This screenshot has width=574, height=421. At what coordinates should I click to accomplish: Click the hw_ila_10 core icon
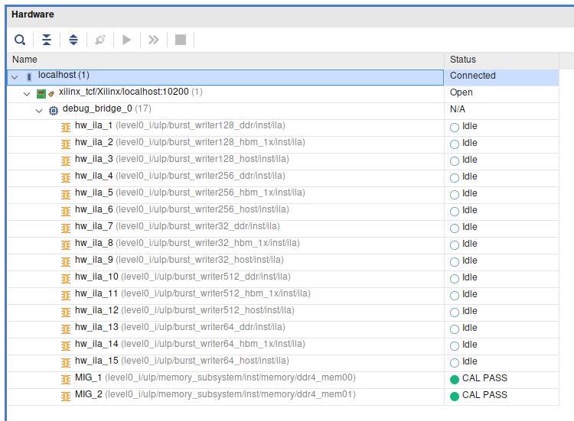tap(66, 279)
